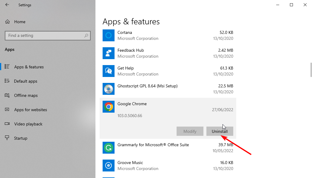This screenshot has width=312, height=178.
Task: Select Apps & features in sidebar
Action: [x=29, y=67]
